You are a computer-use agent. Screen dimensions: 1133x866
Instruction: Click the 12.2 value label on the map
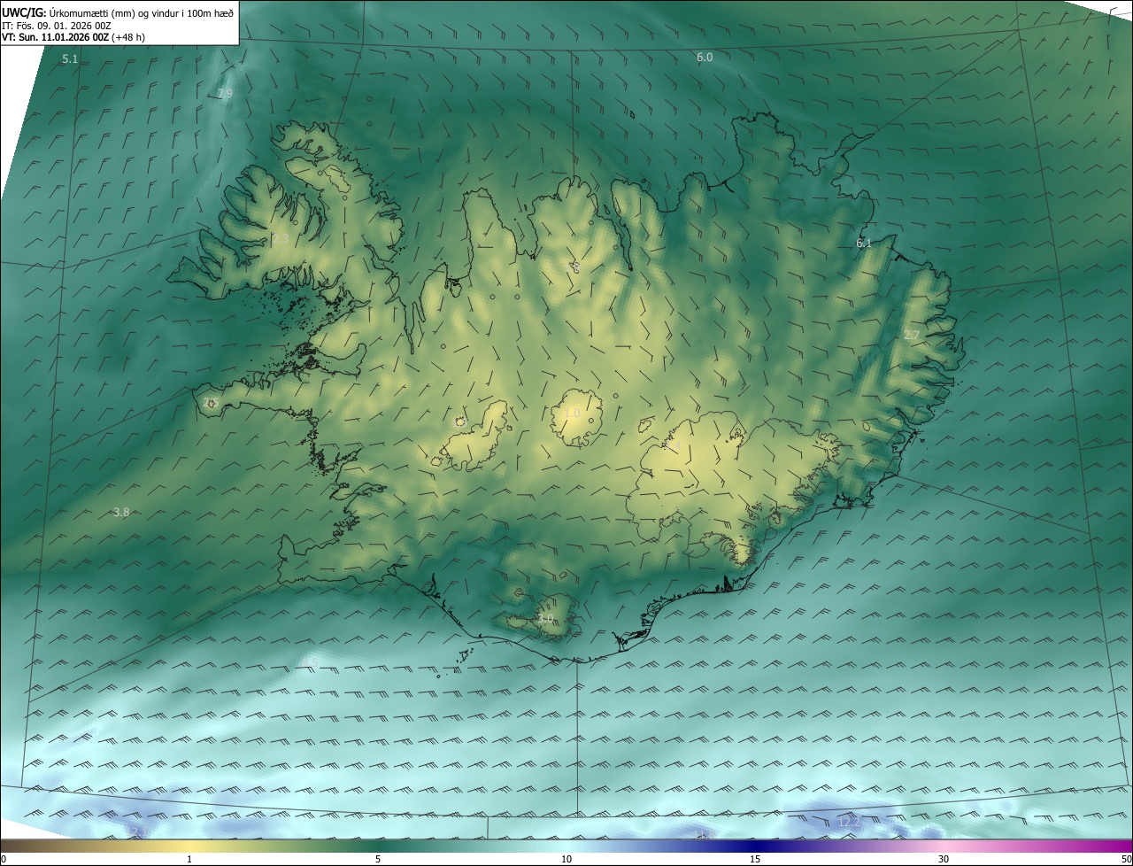click(x=848, y=823)
